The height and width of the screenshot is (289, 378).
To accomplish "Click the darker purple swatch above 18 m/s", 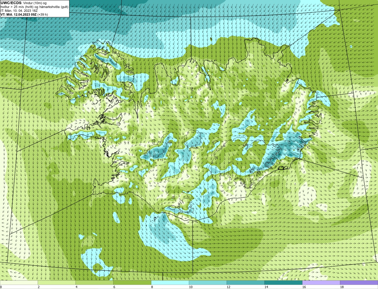I will (359, 283).
